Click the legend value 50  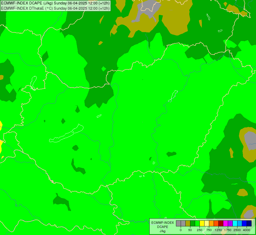[x=190, y=230]
